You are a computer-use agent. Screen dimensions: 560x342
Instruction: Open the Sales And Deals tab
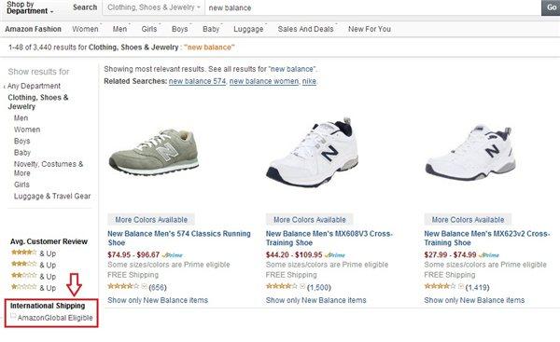(306, 29)
